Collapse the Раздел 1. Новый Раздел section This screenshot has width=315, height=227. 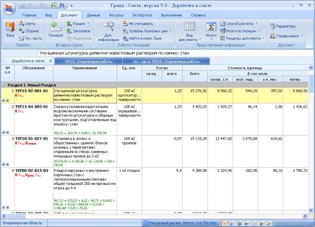4,84
